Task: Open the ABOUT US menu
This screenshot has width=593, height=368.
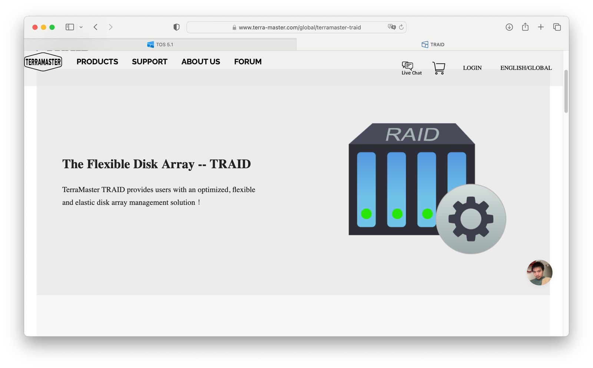Action: point(201,62)
